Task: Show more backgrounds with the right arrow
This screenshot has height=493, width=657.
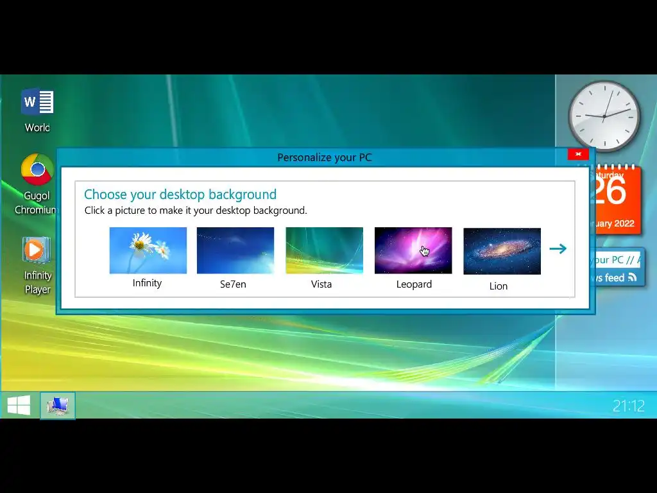Action: point(558,248)
